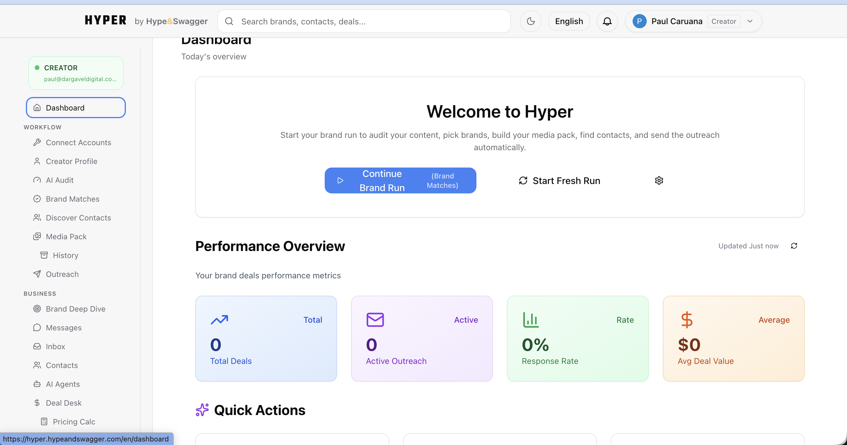Open the notifications bell
Screen dimensions: 847x445
pyautogui.click(x=607, y=21)
